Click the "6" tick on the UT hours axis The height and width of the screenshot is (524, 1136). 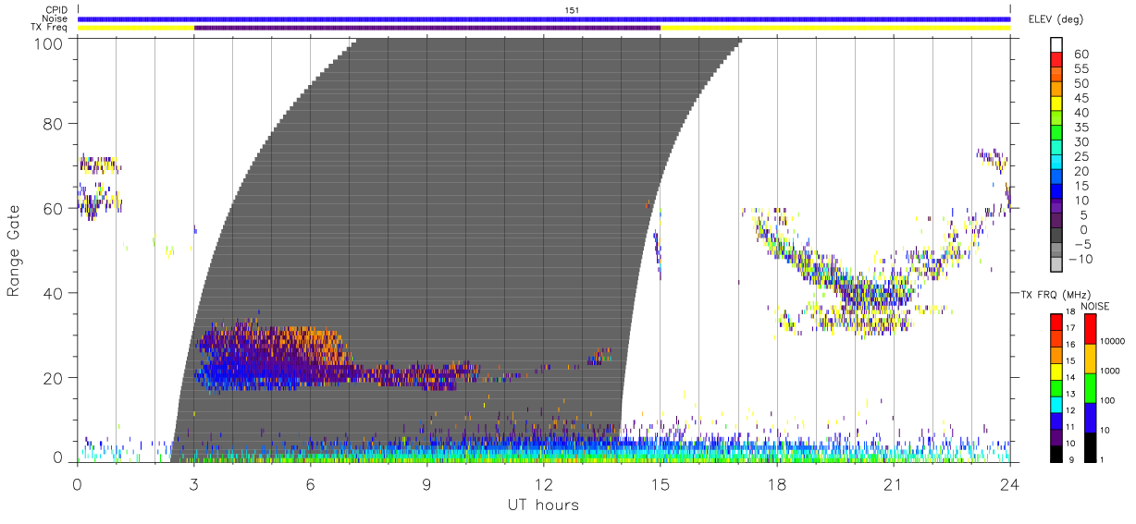310,483
